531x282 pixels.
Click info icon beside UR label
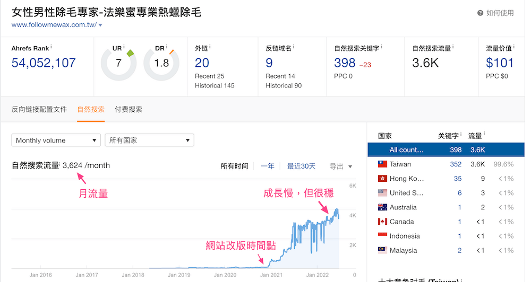(124, 47)
